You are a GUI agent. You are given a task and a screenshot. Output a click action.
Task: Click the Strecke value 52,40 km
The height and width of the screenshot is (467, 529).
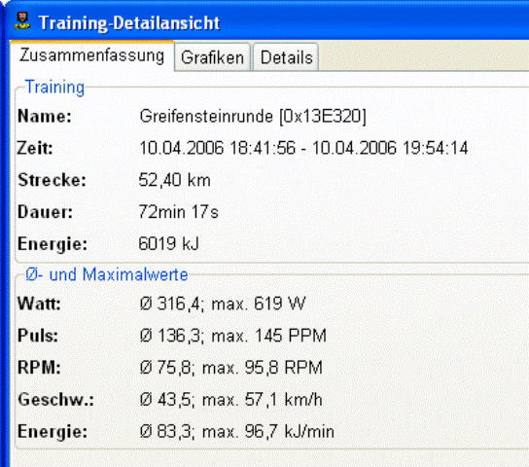175,180
